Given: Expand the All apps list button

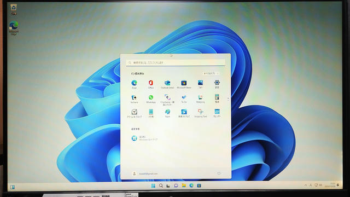Looking at the screenshot, I should pos(211,73).
